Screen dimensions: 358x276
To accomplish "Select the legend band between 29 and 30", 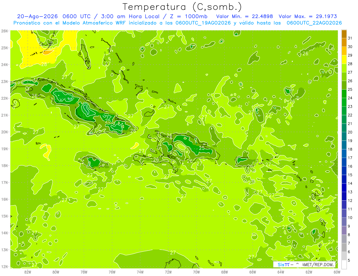I will pos(344,51).
